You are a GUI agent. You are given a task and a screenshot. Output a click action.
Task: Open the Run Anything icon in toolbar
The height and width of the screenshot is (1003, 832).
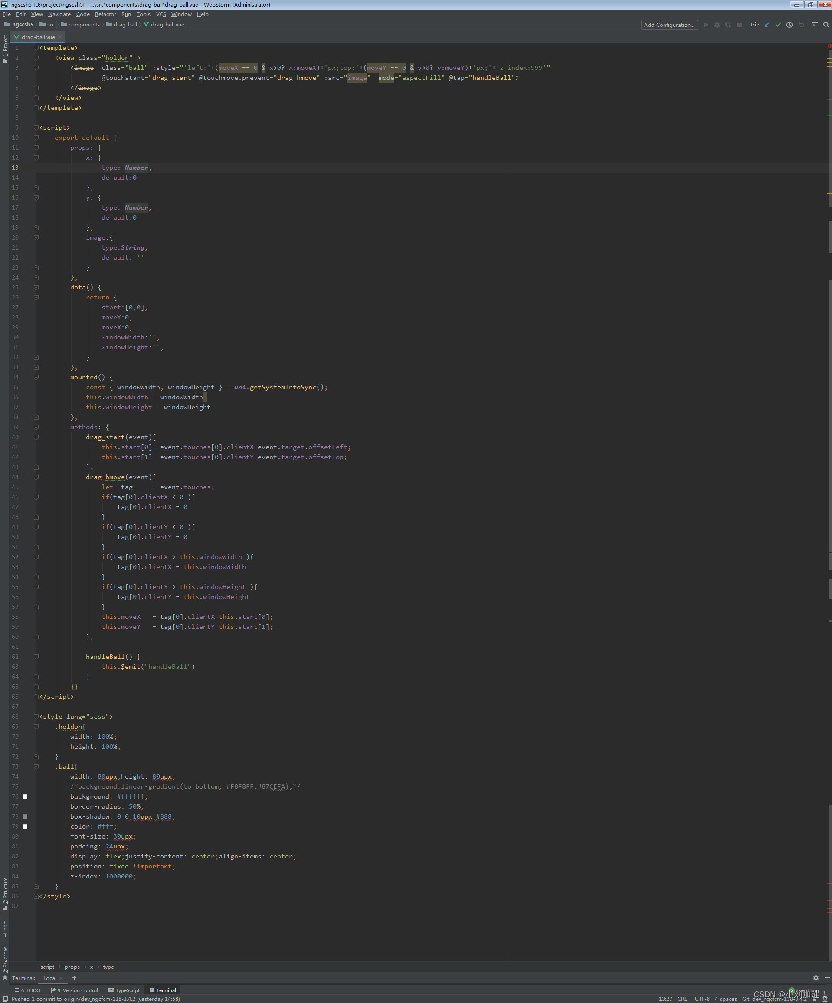click(815, 25)
